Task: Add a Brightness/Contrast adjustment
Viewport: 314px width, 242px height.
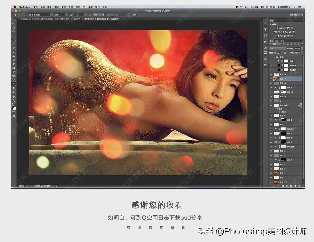Action: coord(277,28)
